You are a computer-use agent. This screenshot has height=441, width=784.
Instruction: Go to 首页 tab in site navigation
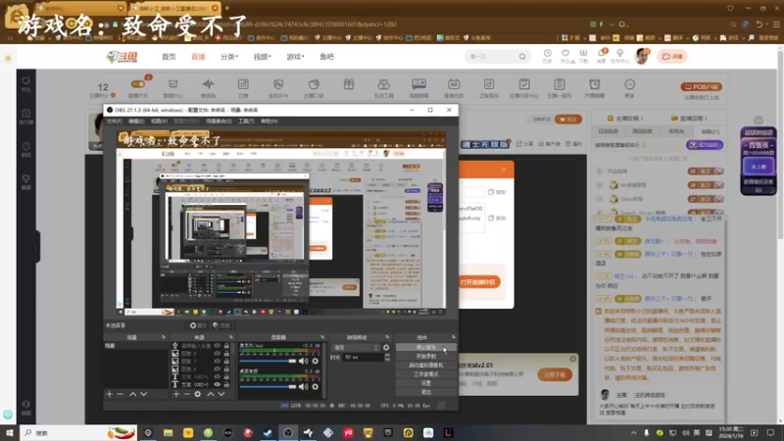click(x=169, y=57)
